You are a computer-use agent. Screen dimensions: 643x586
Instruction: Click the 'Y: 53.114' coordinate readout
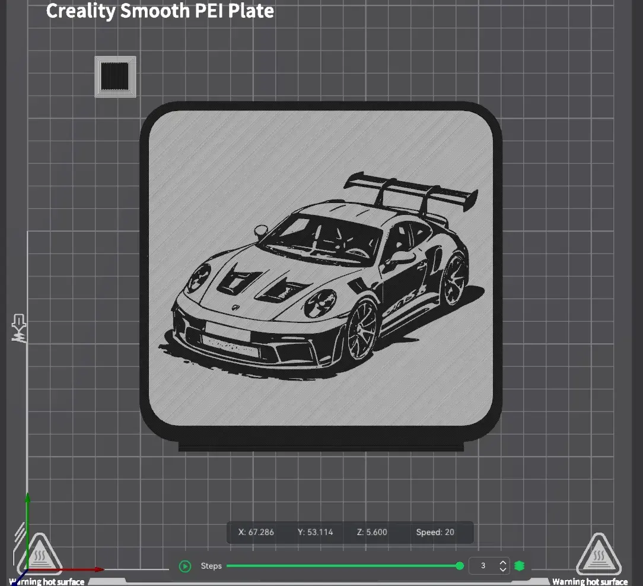pyautogui.click(x=316, y=532)
